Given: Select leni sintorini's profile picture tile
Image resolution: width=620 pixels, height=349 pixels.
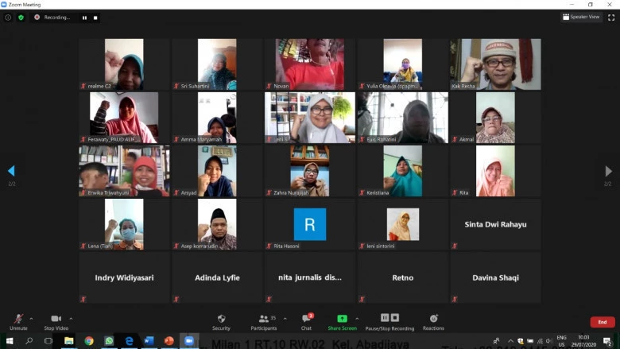Looking at the screenshot, I should coord(402,224).
